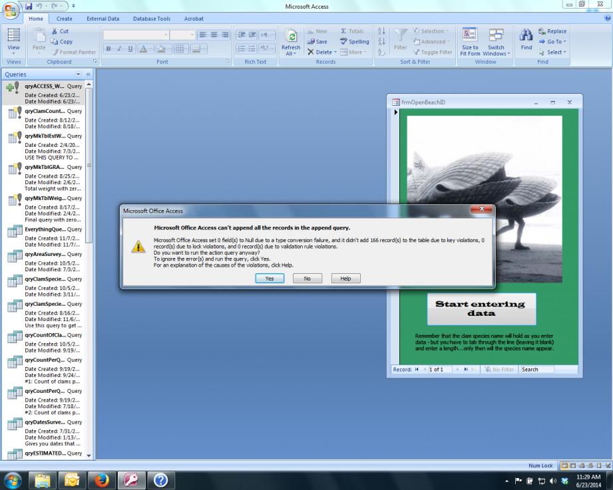
Task: Click navigation pane scroll down arrow
Action: [x=89, y=455]
